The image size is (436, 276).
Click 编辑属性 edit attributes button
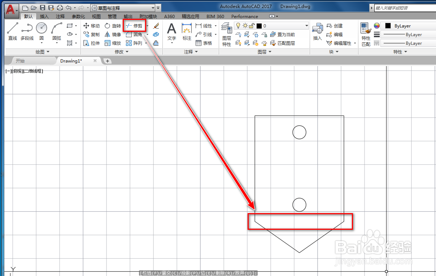point(339,43)
